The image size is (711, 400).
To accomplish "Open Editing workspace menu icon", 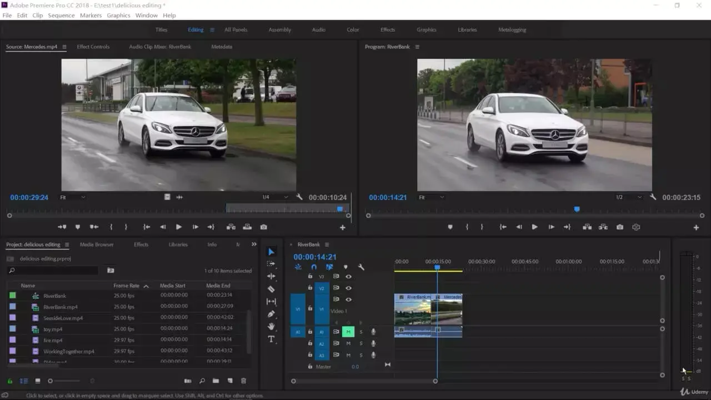I will click(x=212, y=30).
